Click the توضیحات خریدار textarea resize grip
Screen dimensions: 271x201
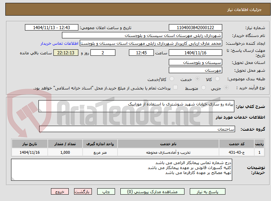coord(13,179)
